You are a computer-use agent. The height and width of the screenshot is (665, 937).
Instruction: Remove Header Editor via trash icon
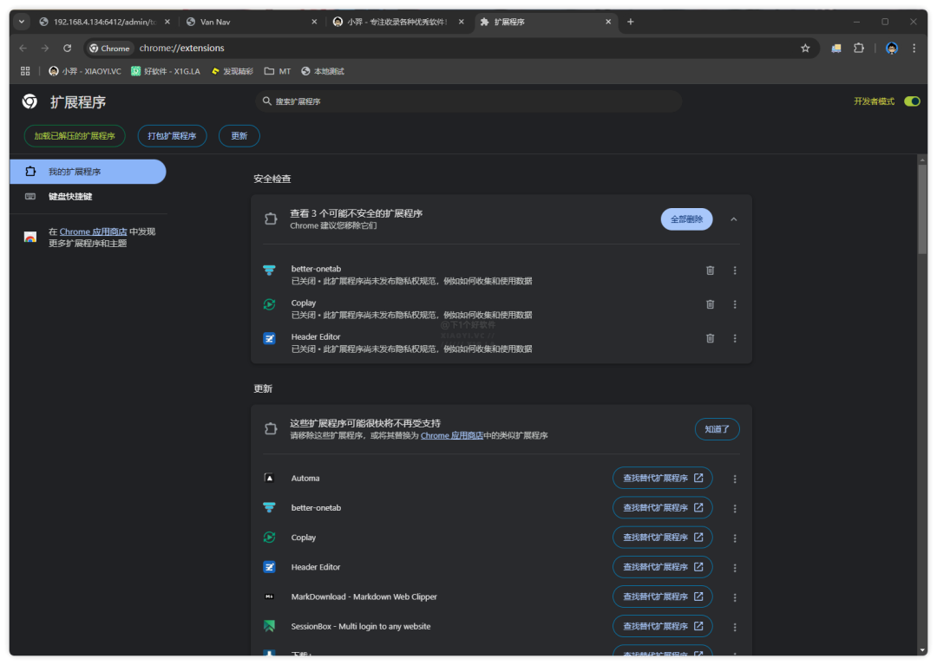(710, 338)
